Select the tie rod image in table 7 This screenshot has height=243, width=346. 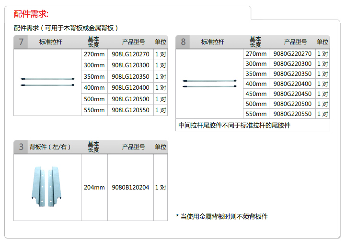(x=47, y=82)
